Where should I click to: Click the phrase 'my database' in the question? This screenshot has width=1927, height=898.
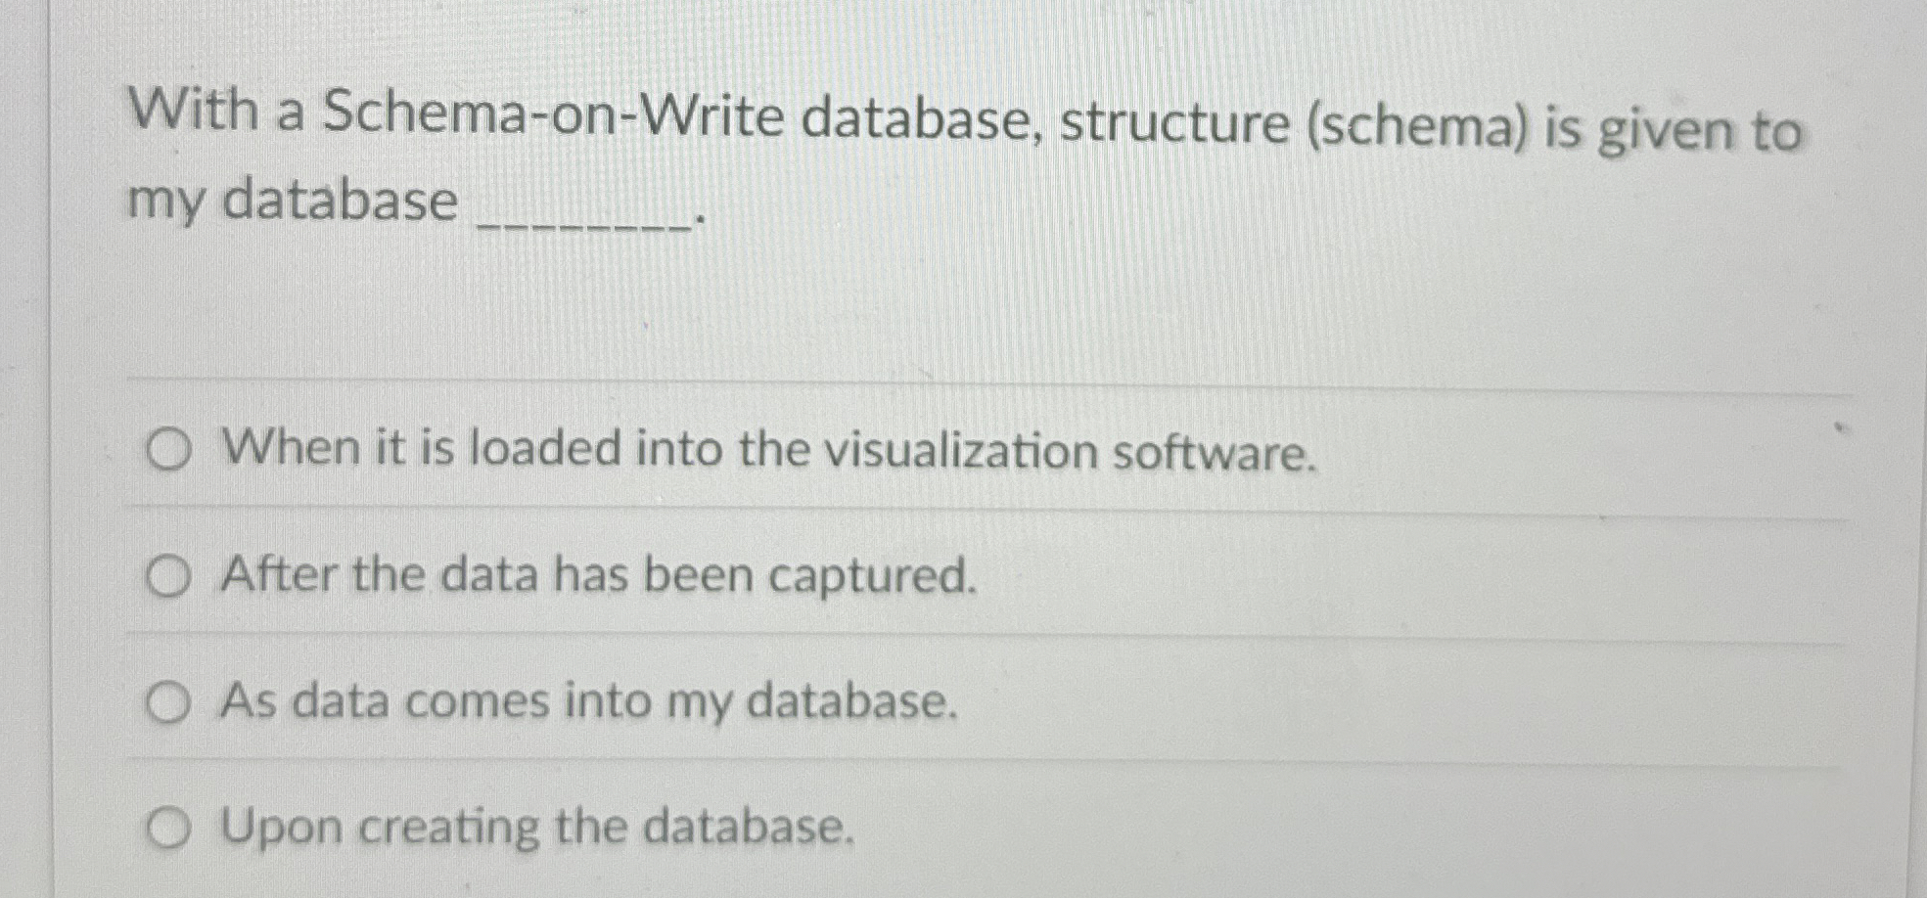[292, 201]
